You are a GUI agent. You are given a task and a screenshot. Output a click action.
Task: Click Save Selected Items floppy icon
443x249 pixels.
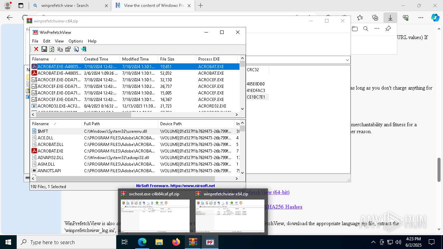[44, 49]
